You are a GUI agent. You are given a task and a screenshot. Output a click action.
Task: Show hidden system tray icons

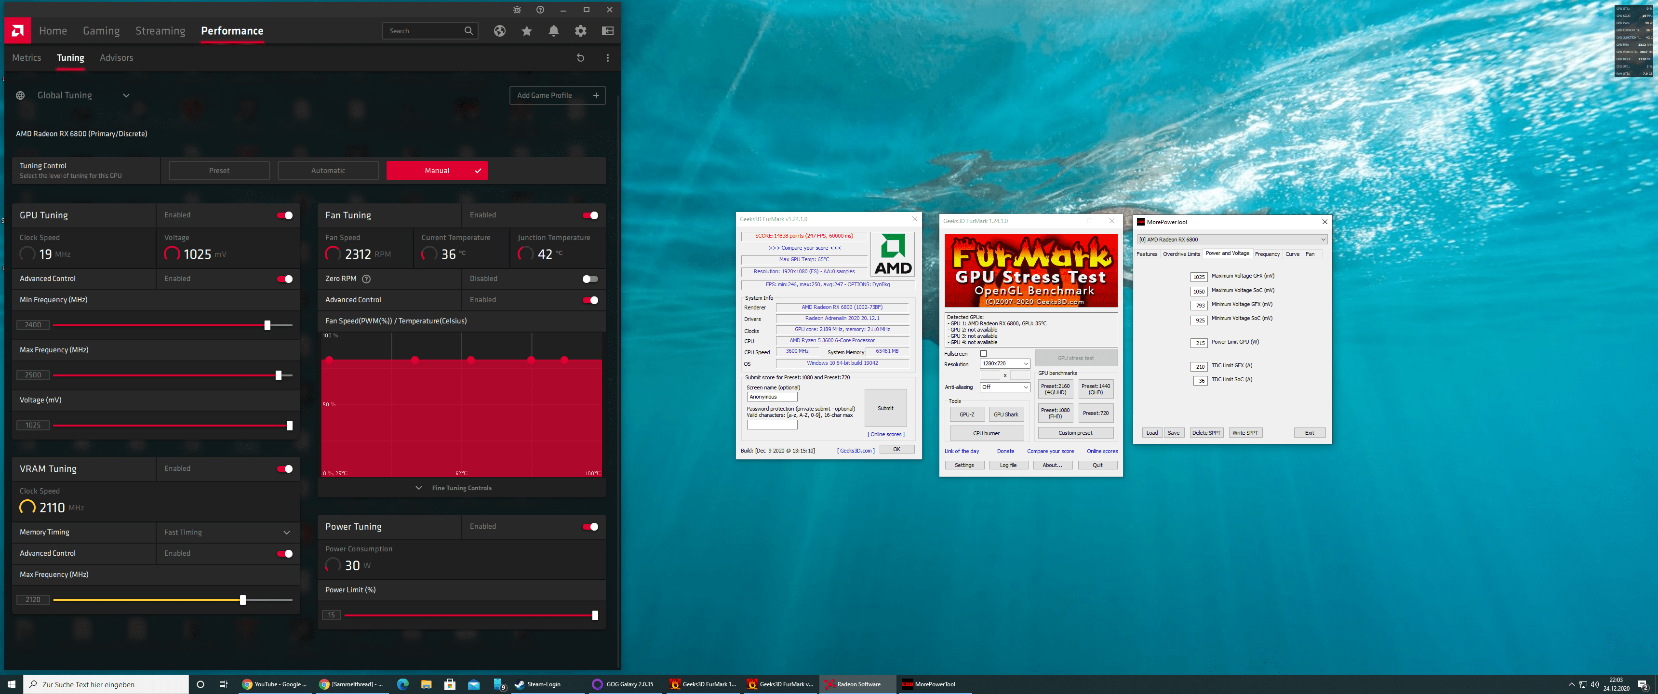click(x=1571, y=684)
